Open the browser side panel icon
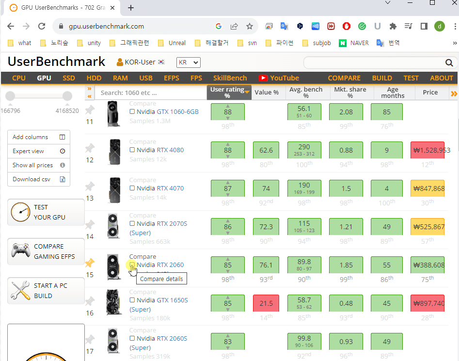The image size is (459, 361). pos(424,26)
